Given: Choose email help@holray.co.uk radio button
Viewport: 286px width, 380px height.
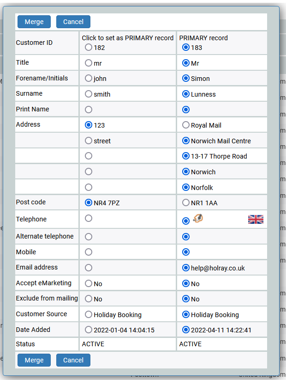Looking at the screenshot, I should pyautogui.click(x=186, y=268).
